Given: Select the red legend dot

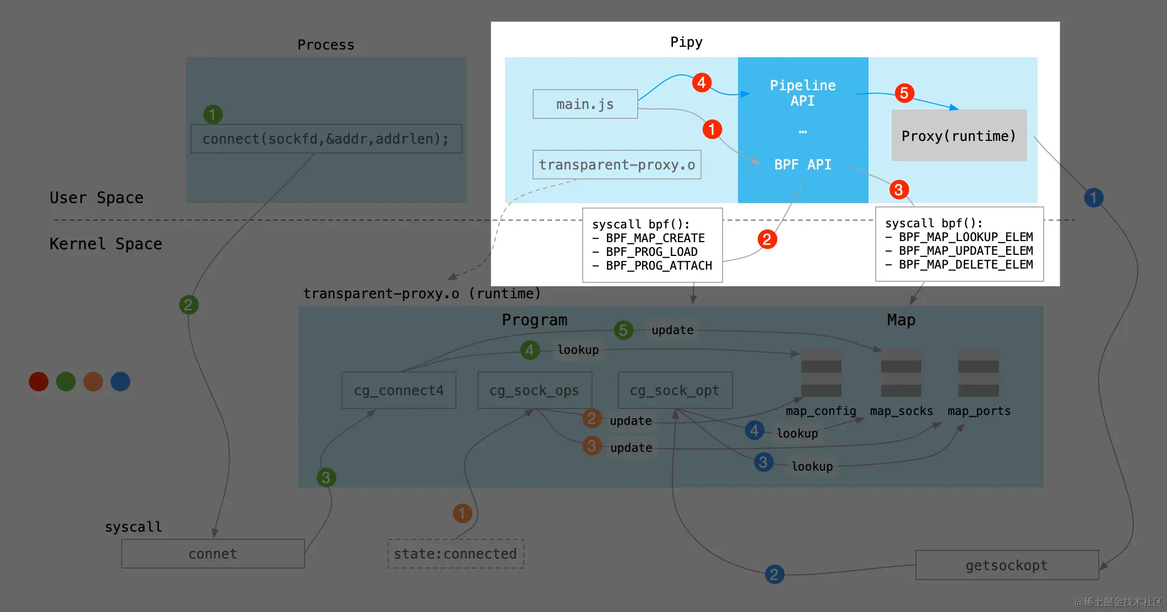Looking at the screenshot, I should coord(39,381).
